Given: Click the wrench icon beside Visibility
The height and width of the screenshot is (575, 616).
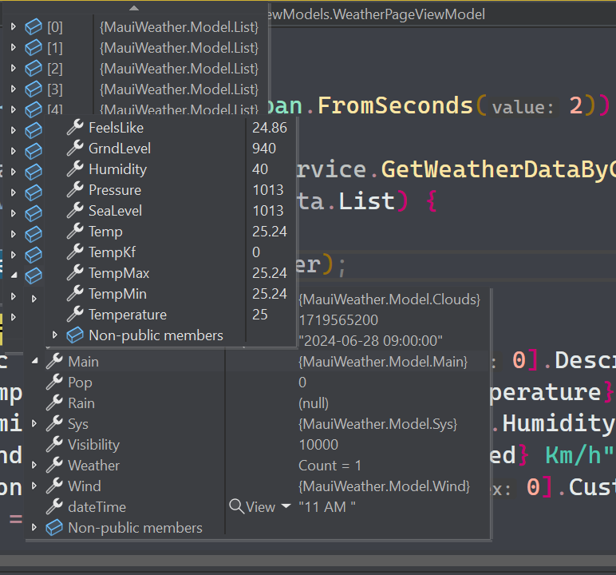Looking at the screenshot, I should tap(54, 444).
